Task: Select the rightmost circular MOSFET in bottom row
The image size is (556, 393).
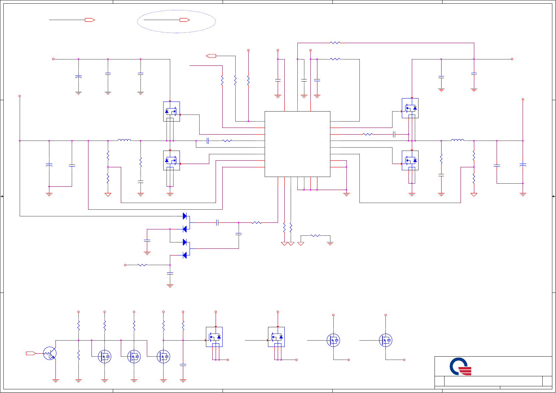Action: tap(386, 340)
